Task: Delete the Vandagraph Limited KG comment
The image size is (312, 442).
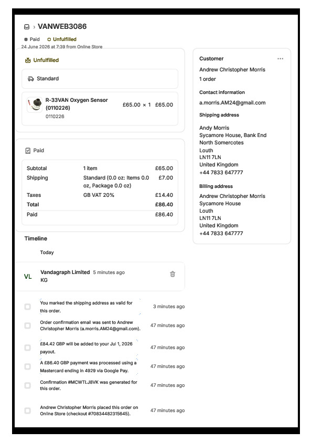Action: (x=173, y=274)
